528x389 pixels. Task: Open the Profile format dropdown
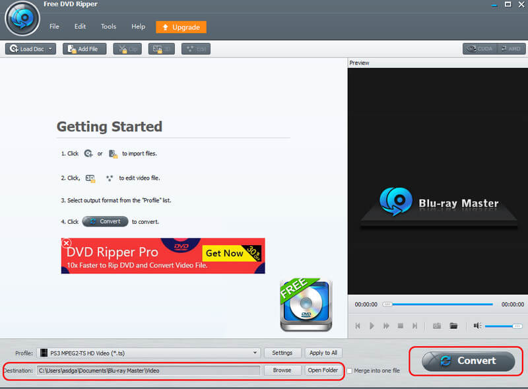coord(148,353)
